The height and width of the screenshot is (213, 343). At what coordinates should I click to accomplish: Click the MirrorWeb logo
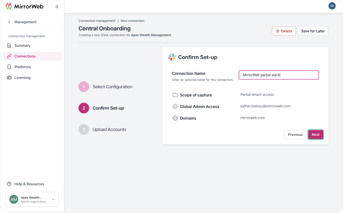[24, 7]
